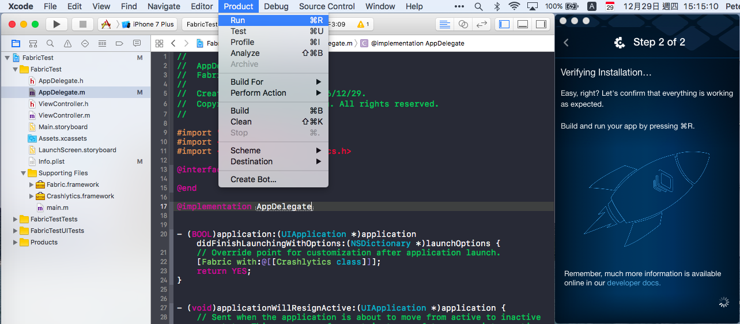Toggle the right Utilities panel
This screenshot has height=324, width=740.
[541, 24]
